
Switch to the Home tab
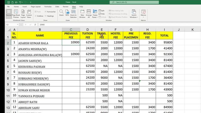pos(16,7)
